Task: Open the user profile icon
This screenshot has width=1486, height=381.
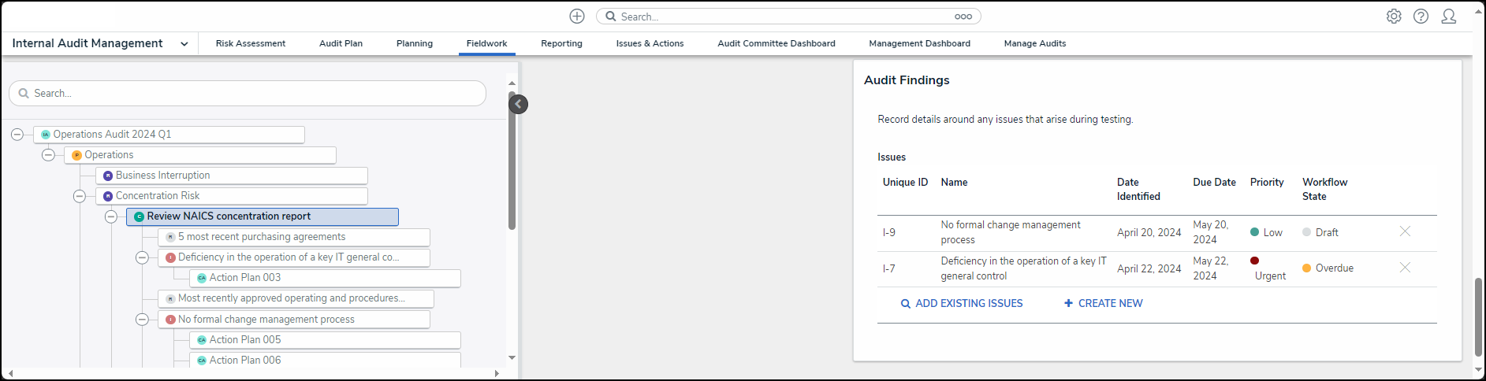Action: [1448, 17]
